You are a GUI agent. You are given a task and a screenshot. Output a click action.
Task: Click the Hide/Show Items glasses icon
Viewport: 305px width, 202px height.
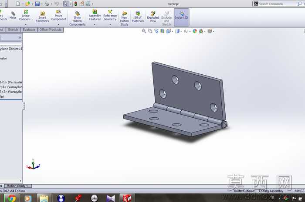click(186, 31)
